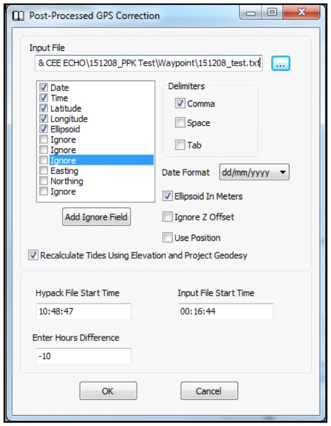
Task: Click the Input File path field
Action: pos(149,63)
